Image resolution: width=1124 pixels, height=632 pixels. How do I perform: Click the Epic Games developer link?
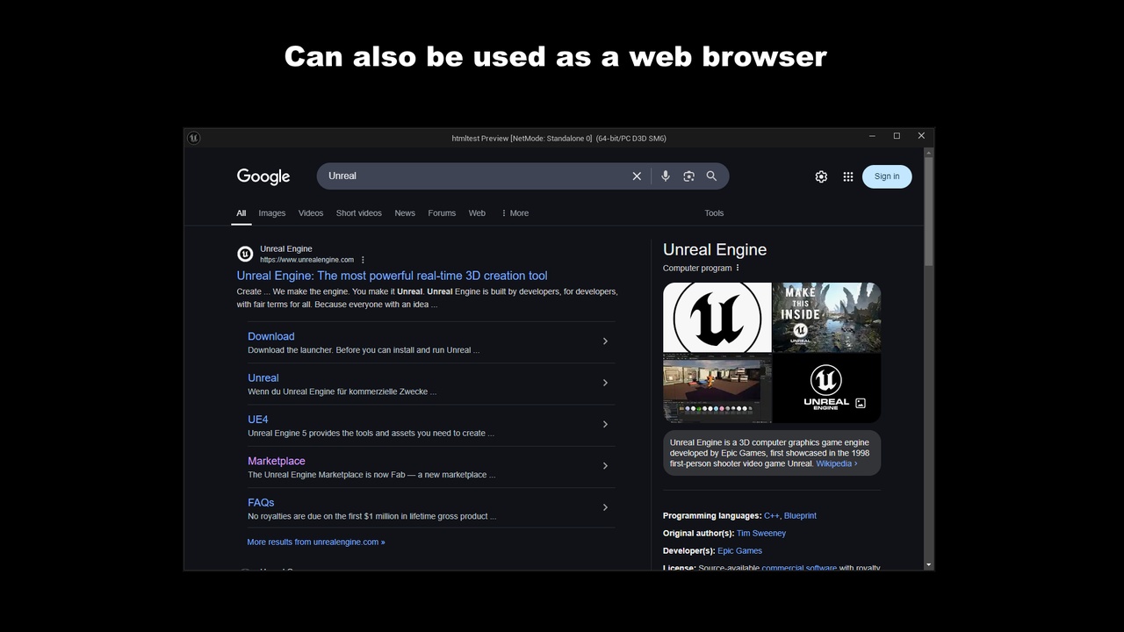739,550
